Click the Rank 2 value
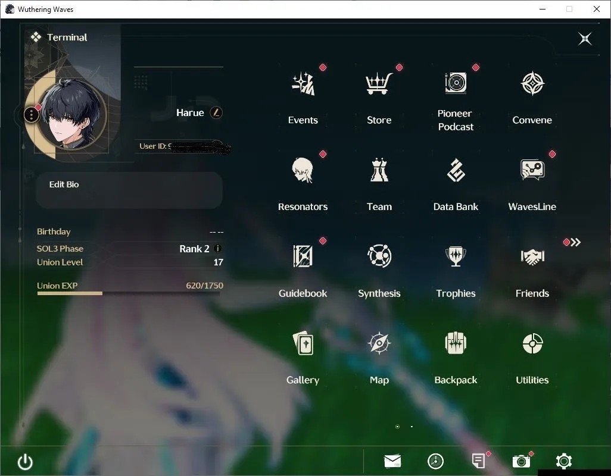611x476 pixels. click(x=195, y=249)
